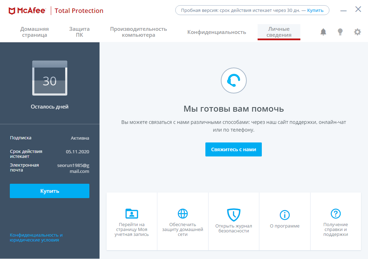Open the Защита ПК tab

tap(79, 32)
